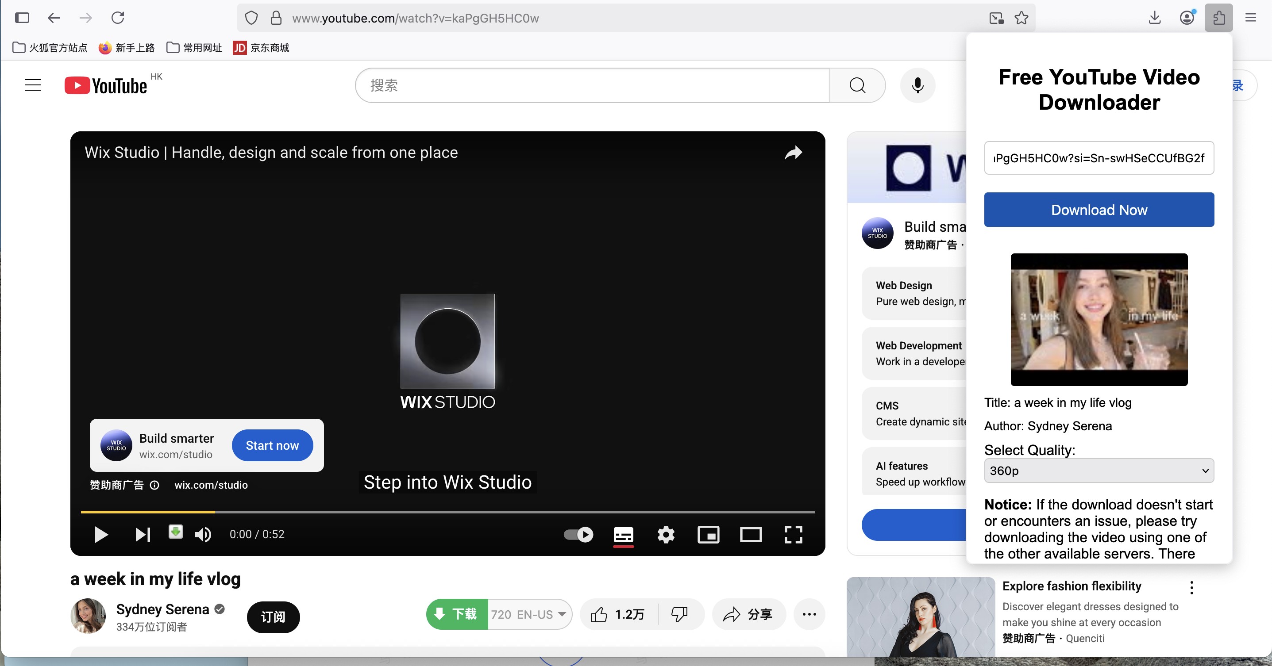Open the Firefox account icon
This screenshot has width=1272, height=666.
(1187, 18)
